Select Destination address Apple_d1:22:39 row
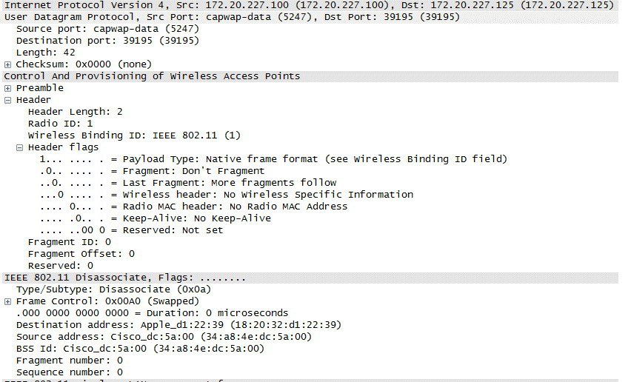 178,325
